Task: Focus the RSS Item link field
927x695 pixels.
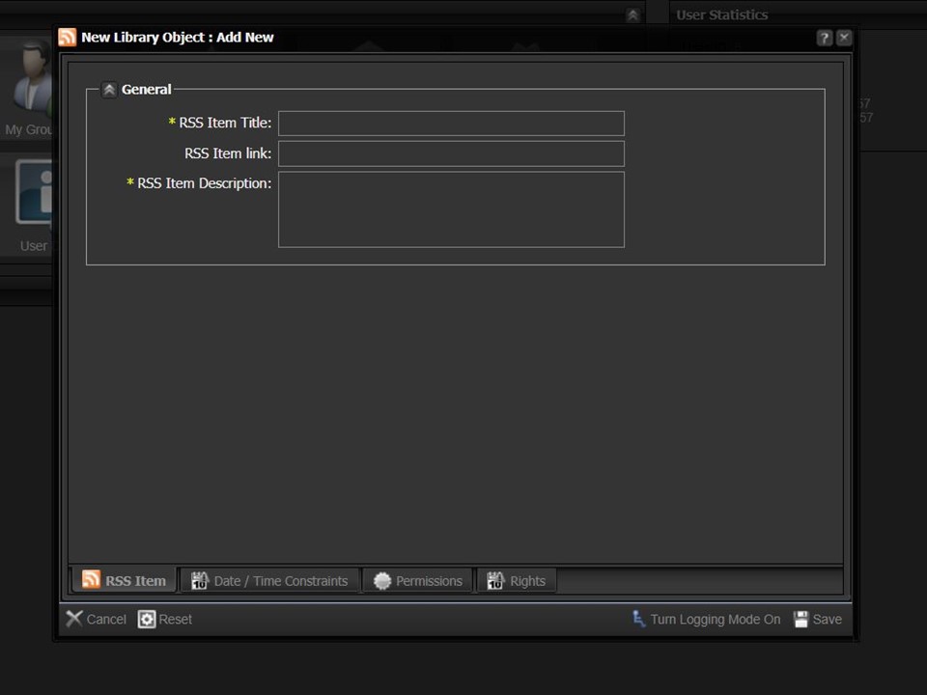Action: [451, 153]
